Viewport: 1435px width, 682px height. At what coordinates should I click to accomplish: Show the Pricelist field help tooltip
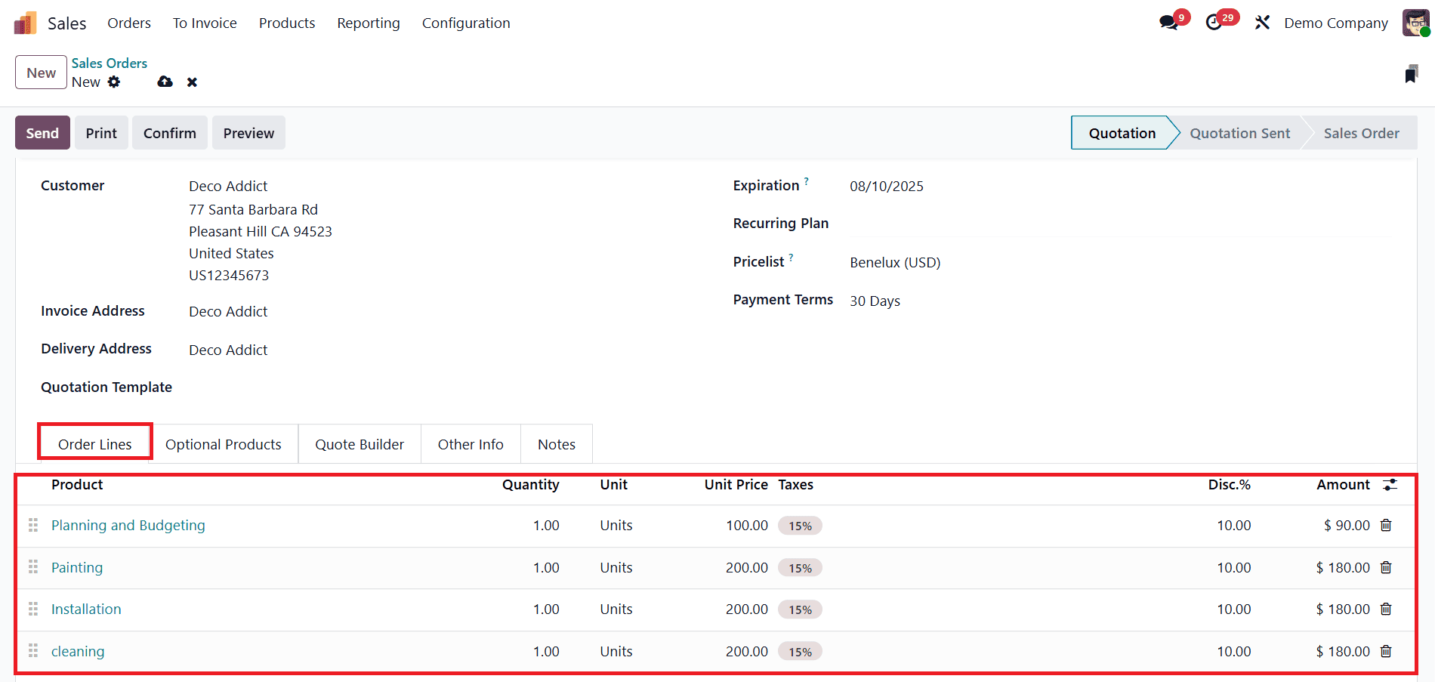pos(791,258)
